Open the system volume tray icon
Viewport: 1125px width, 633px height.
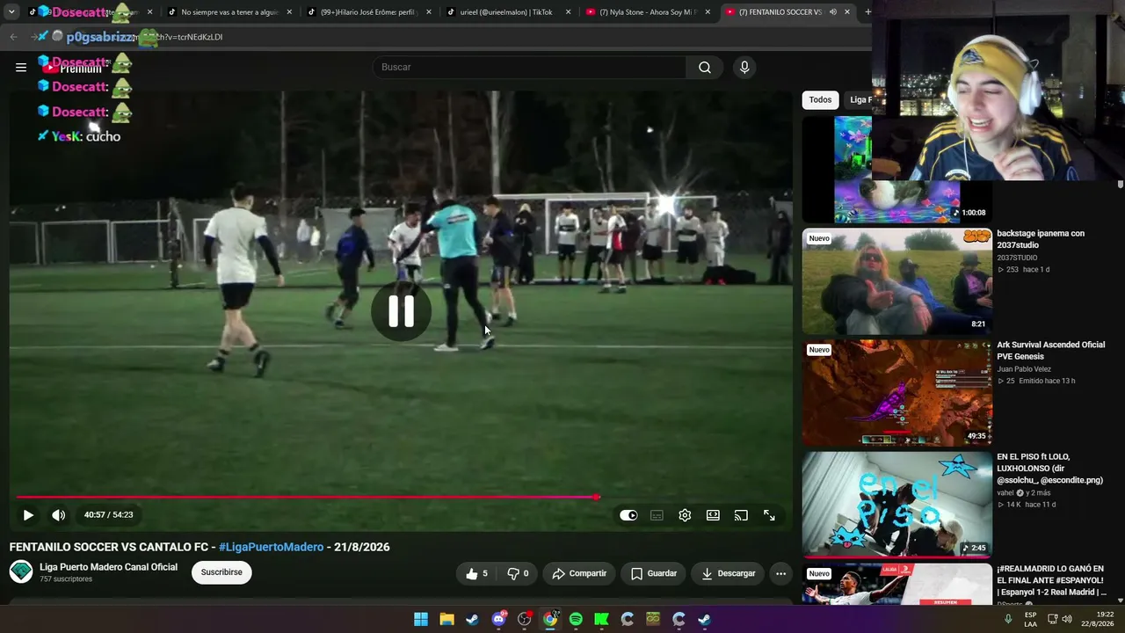(1067, 619)
